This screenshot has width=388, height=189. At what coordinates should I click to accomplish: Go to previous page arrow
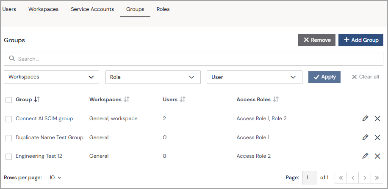pyautogui.click(x=353, y=178)
